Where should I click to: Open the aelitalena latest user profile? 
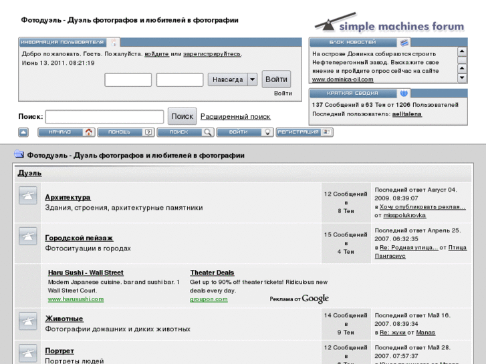click(x=406, y=114)
